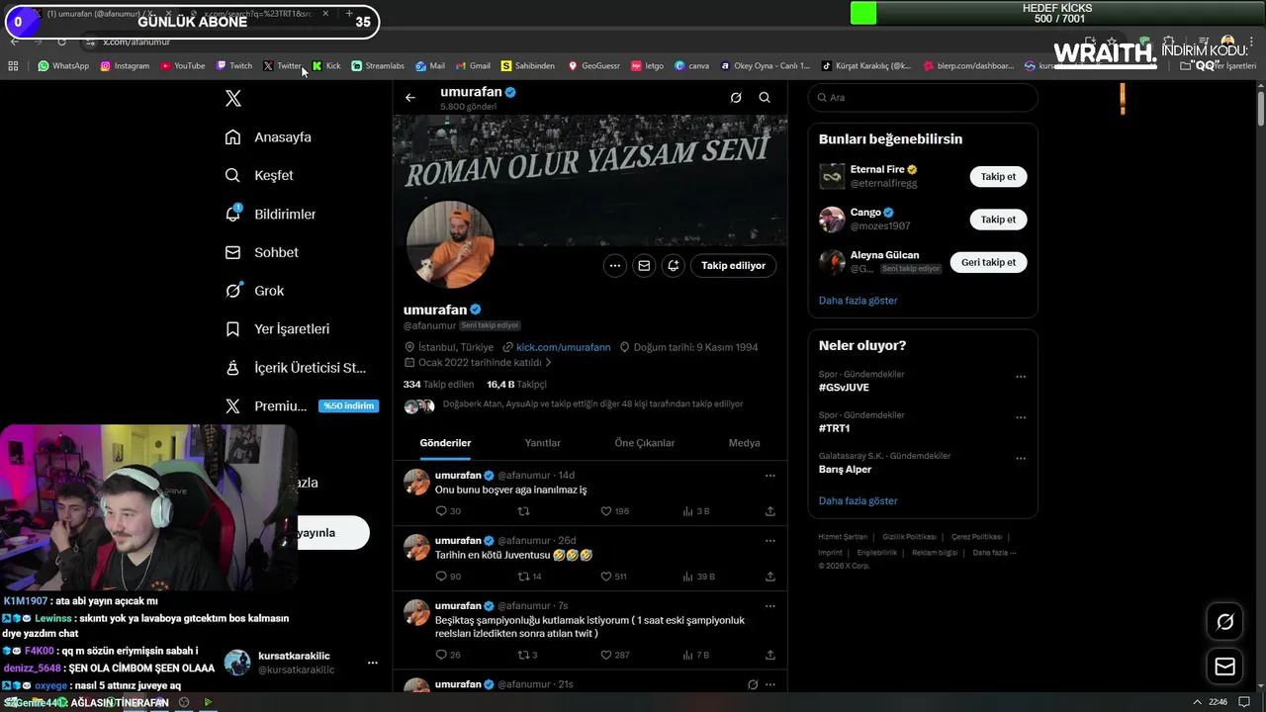This screenshot has height=712, width=1266.
Task: Click Daha fazla göster under suggestions
Action: point(858,301)
